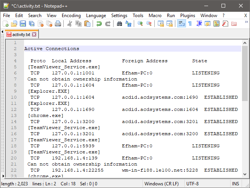Click the tab bar left scroll arrow
The image size is (250, 188).
[2, 32]
